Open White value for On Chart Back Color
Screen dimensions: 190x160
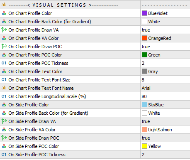point(165,22)
